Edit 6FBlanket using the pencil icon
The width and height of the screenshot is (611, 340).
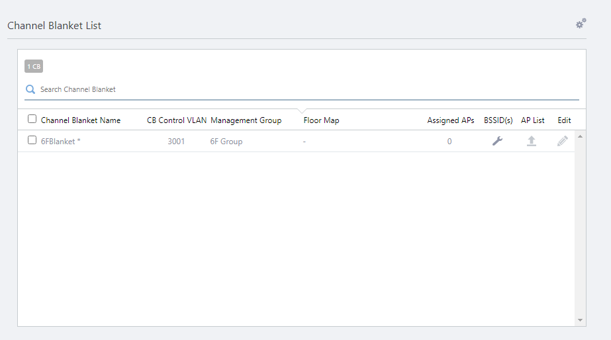[x=563, y=141]
